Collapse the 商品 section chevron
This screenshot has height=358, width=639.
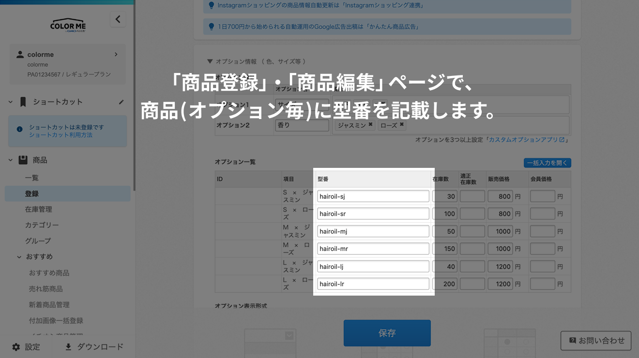[x=10, y=160]
